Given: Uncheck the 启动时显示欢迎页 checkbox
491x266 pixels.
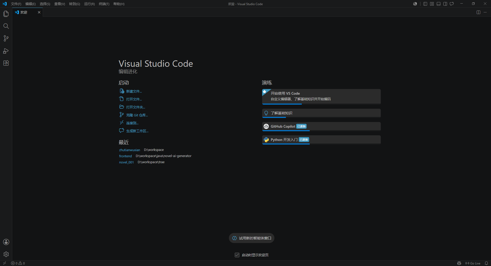Looking at the screenshot, I should tap(237, 255).
